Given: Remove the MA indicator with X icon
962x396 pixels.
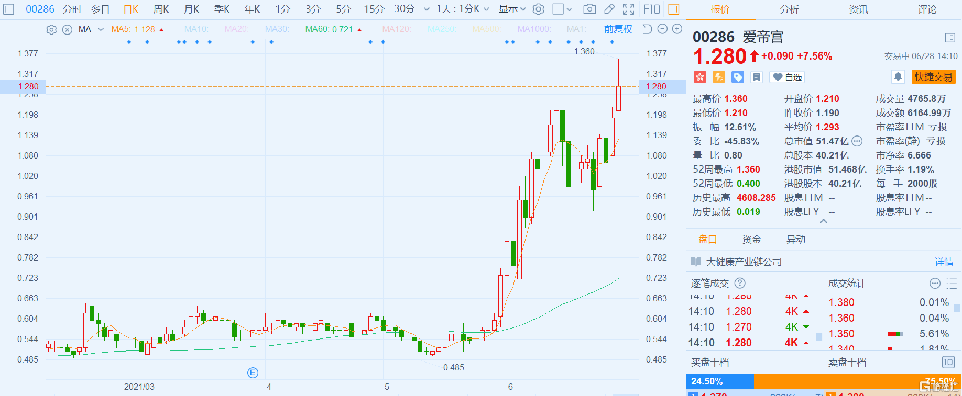Looking at the screenshot, I should tap(67, 30).
